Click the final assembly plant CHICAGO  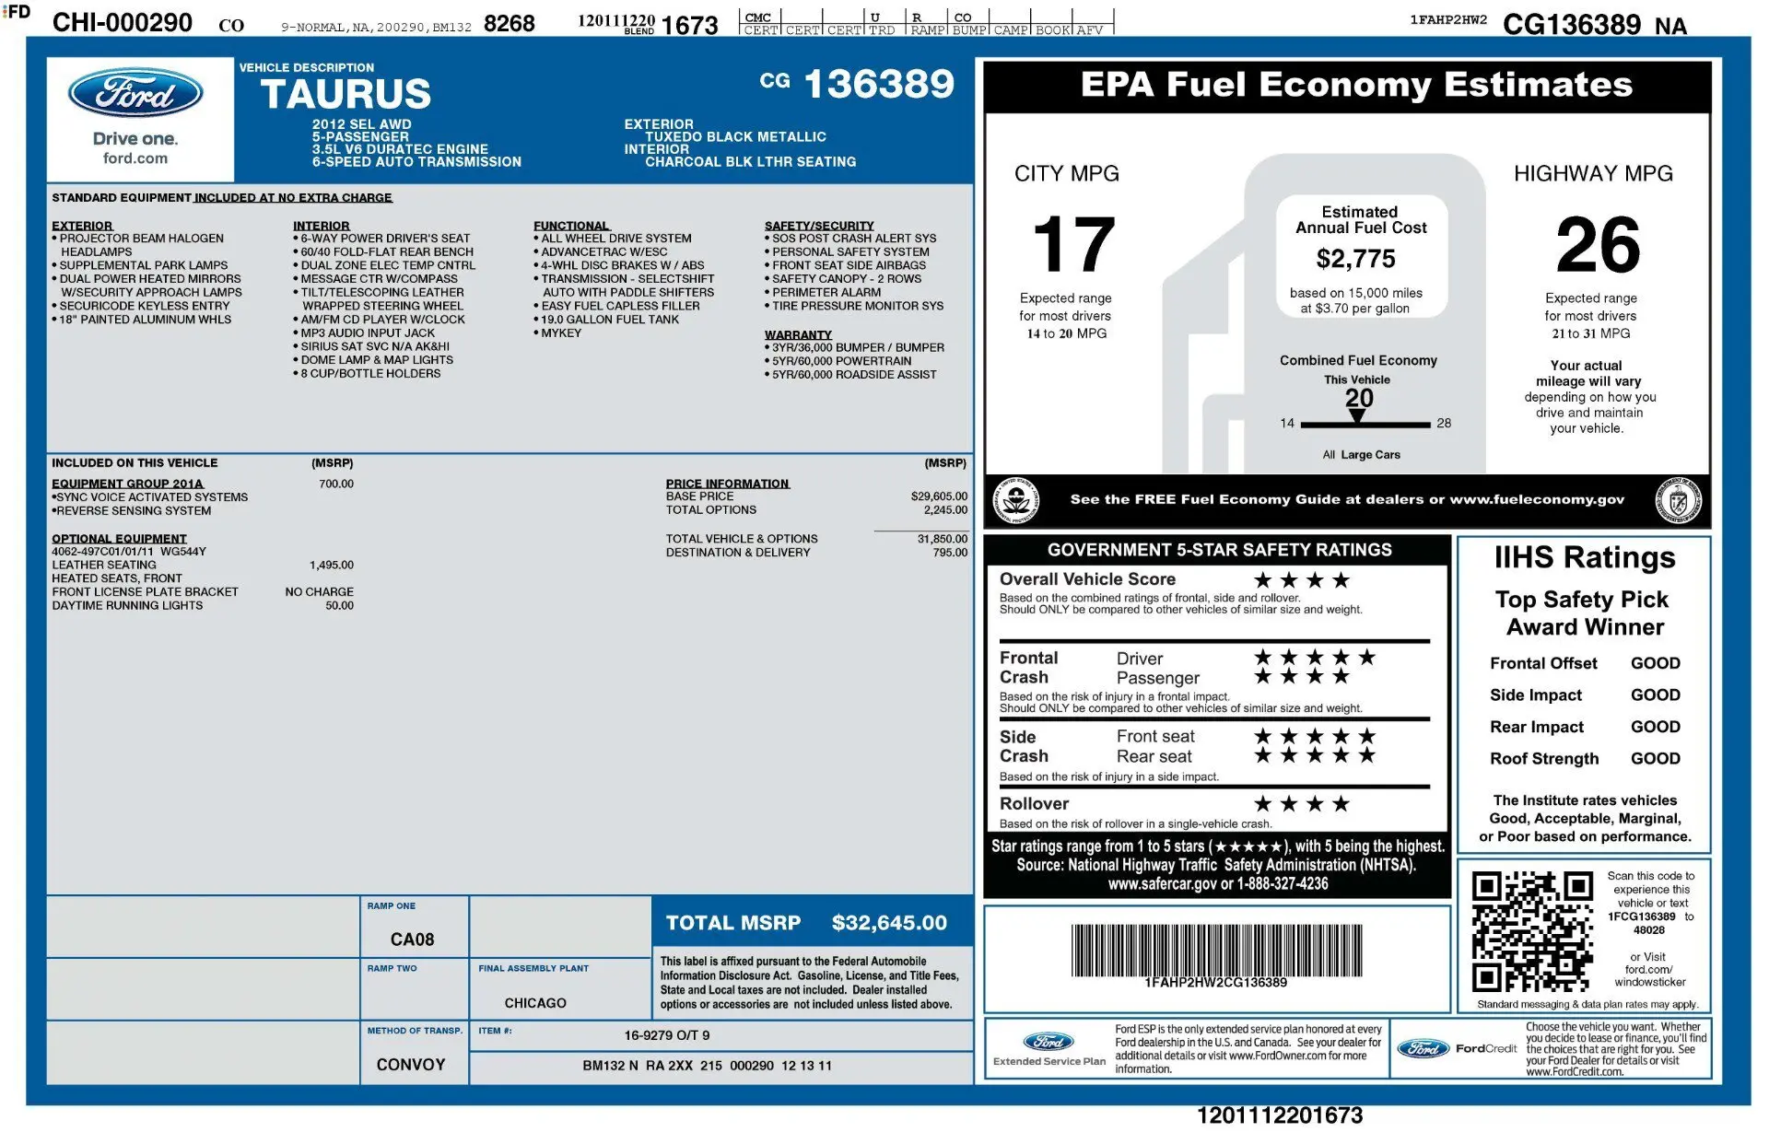(535, 1003)
